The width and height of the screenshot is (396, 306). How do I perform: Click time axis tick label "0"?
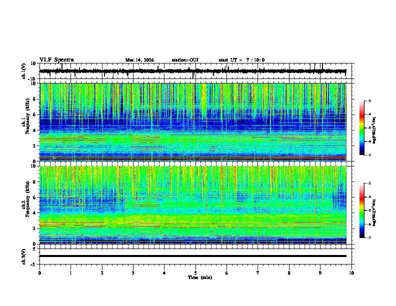(39, 273)
